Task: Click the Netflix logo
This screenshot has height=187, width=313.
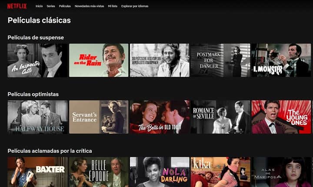Action: click(x=17, y=6)
